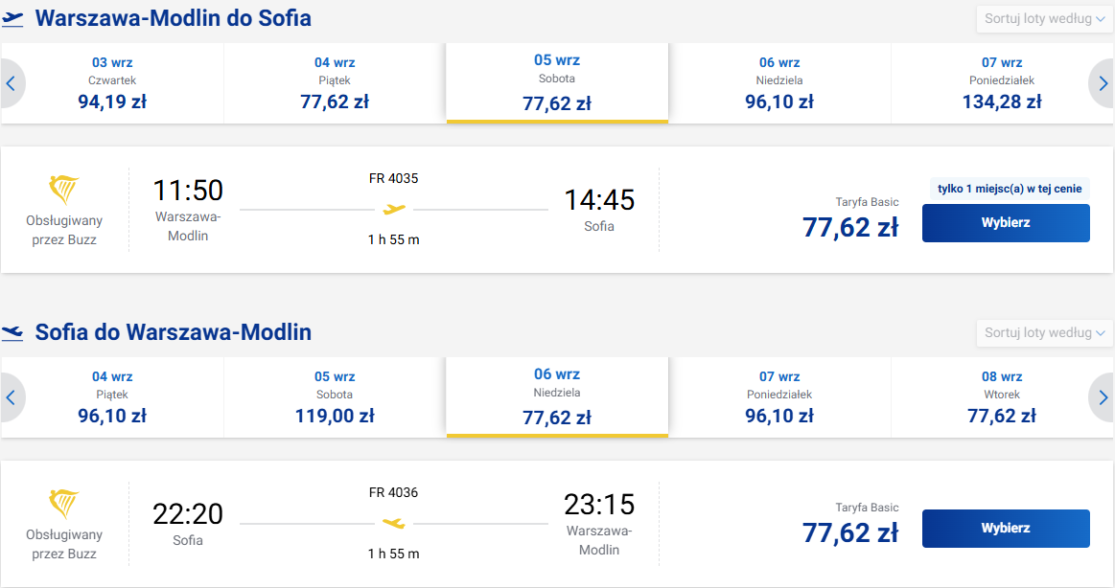Select outbound date 07 wrz Poniedziałek
Screen dimensions: 1115x588
(1002, 83)
